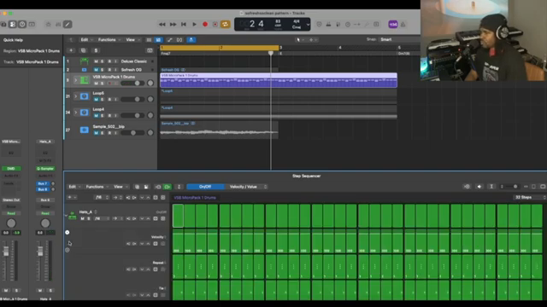Click the purple 1234 count-in button
Image resolution: width=547 pixels, height=307 pixels.
(393, 25)
